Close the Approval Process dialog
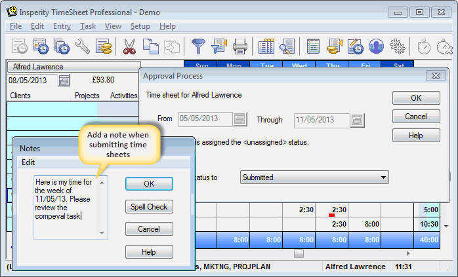The width and height of the screenshot is (458, 277). (x=436, y=76)
